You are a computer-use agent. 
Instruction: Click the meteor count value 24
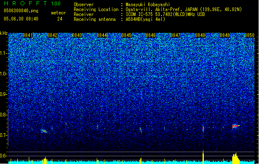pyautogui.click(x=60, y=19)
